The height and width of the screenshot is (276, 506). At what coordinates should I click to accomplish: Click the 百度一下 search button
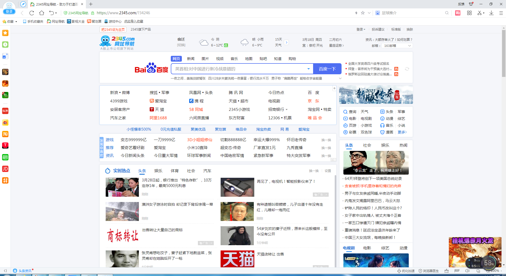pos(327,69)
